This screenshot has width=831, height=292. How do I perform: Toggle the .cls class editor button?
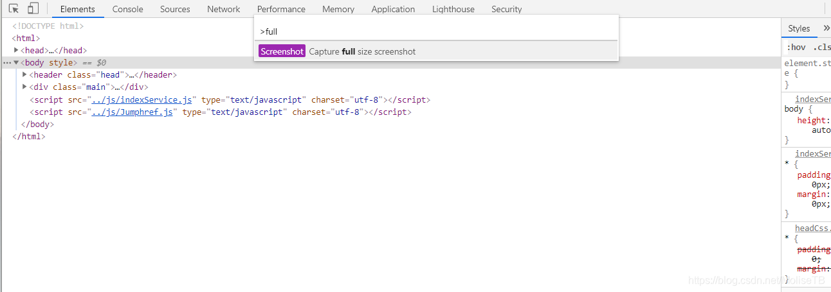coord(821,47)
